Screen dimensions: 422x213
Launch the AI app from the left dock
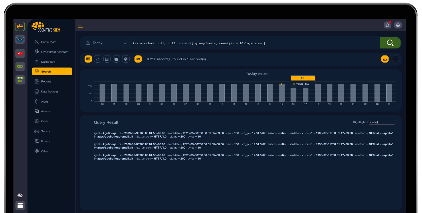[x=20, y=53]
